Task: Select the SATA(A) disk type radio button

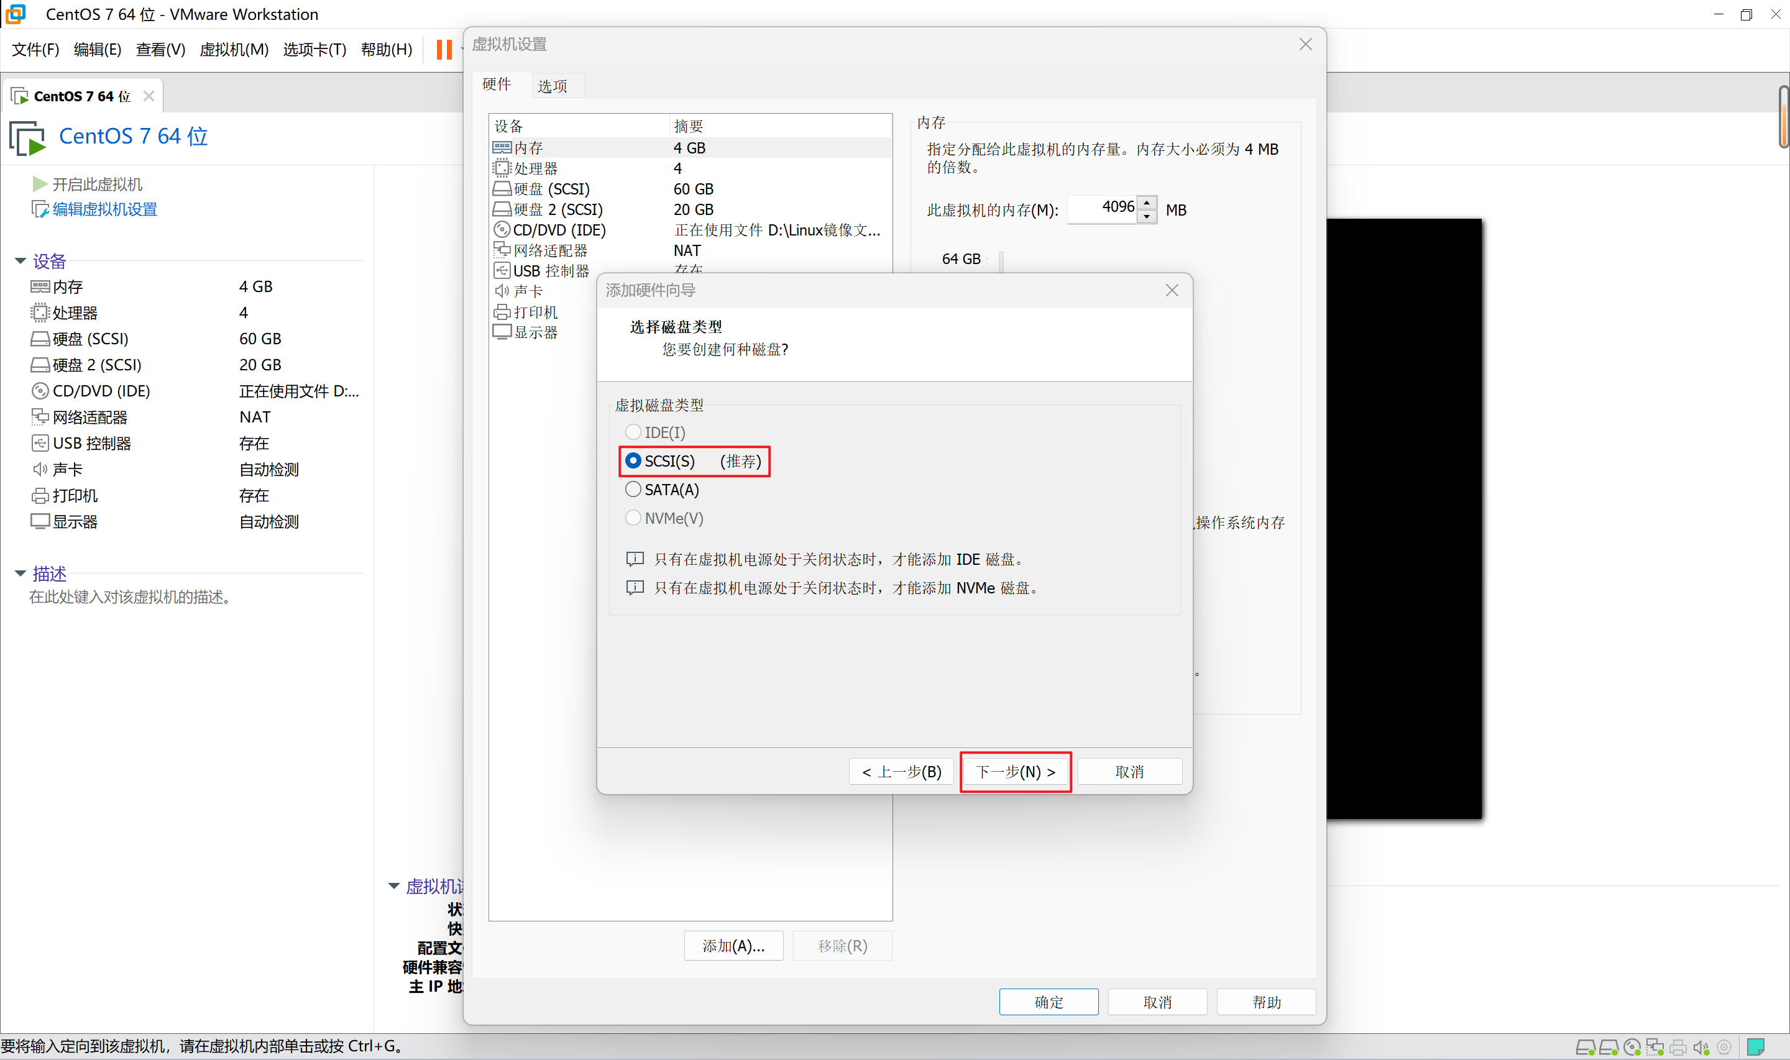Action: pyautogui.click(x=633, y=489)
